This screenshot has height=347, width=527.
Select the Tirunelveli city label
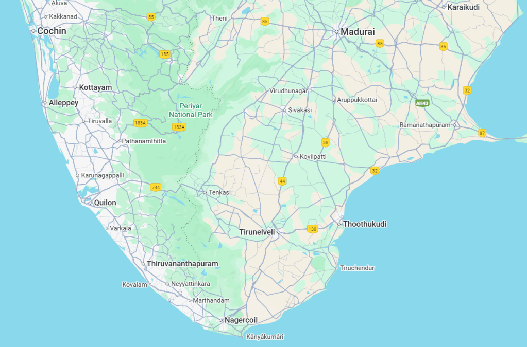pos(257,232)
